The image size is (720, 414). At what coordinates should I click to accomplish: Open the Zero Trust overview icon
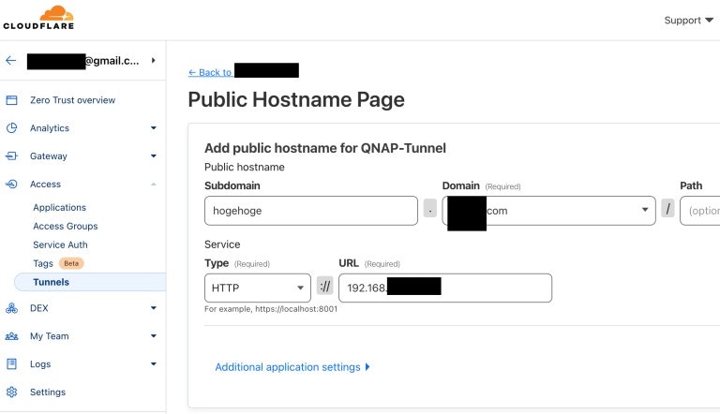(11, 100)
